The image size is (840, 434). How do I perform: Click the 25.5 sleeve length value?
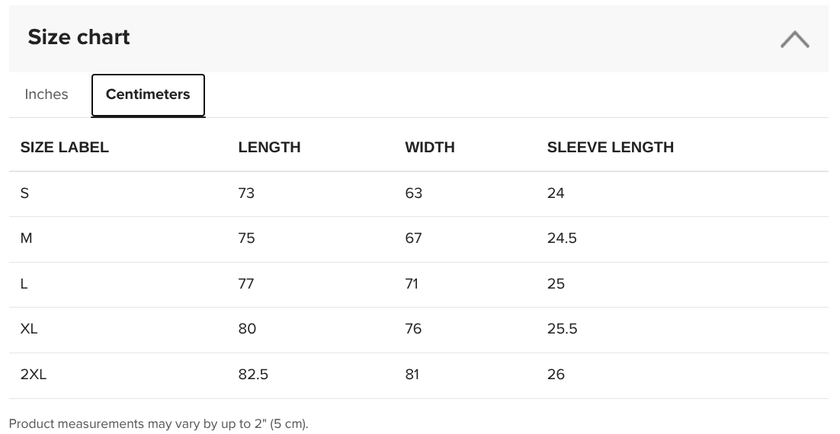pyautogui.click(x=562, y=329)
